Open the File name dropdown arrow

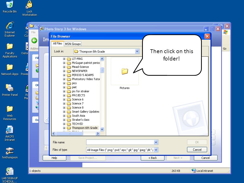(x=156, y=142)
